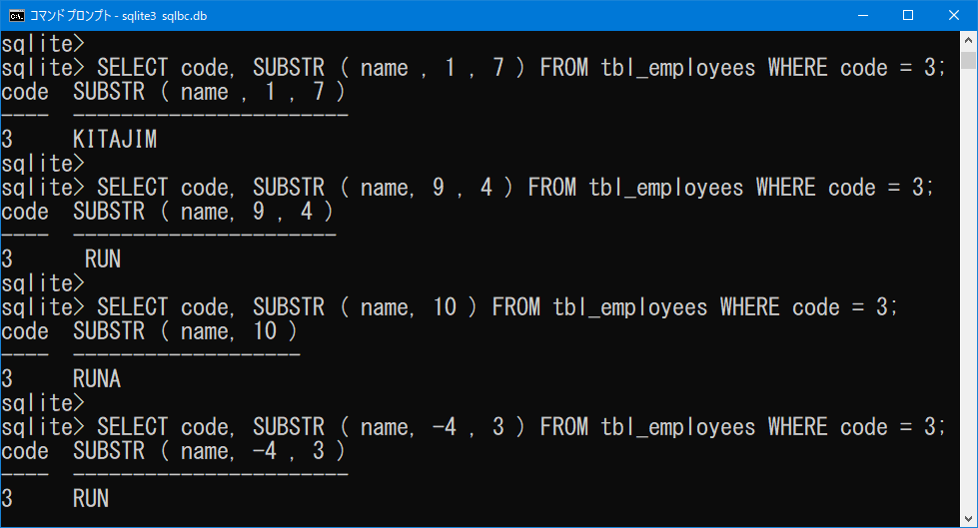This screenshot has width=978, height=528.
Task: Click the window title text sqlite3 sqlbc.db
Action: 164,16
